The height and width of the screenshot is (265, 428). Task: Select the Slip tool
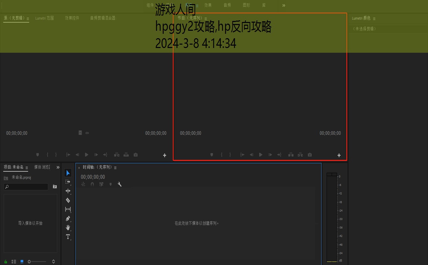pos(68,209)
